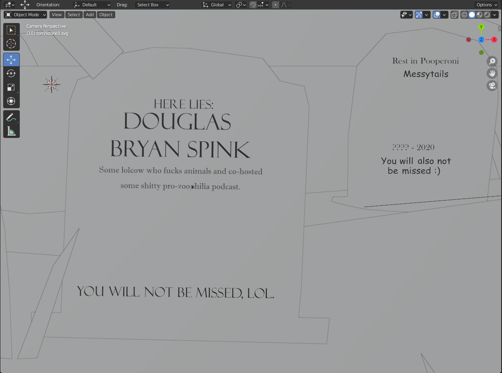Screen dimensions: 502x373
Task: Click the red X axis gizmo
Action: 494,40
